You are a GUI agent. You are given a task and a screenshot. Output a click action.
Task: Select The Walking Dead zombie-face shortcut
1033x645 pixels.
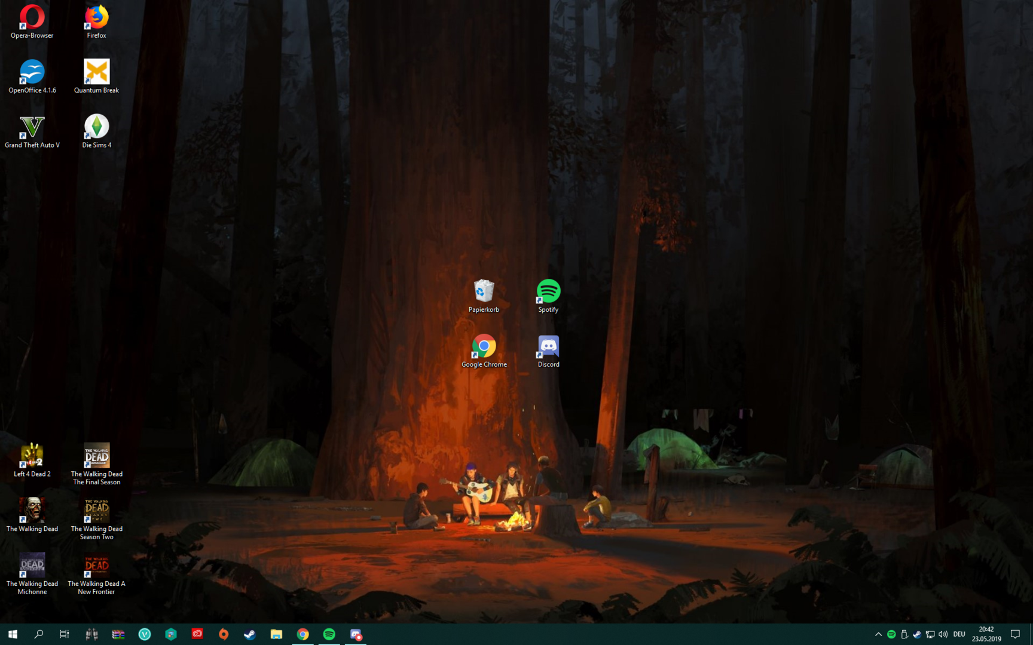pyautogui.click(x=32, y=515)
